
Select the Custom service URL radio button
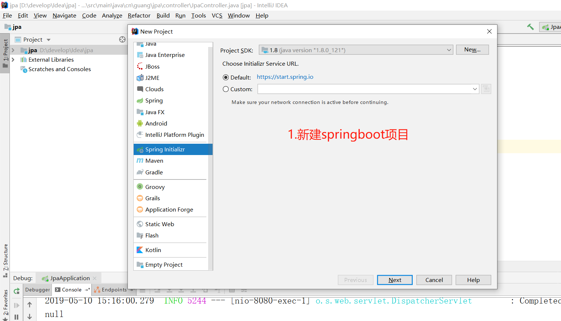pyautogui.click(x=226, y=89)
